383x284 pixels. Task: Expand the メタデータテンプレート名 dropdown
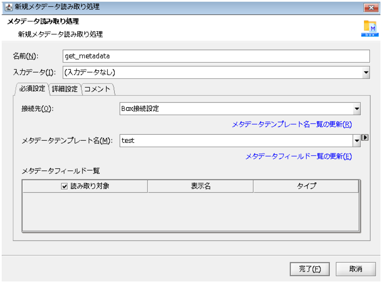click(x=356, y=140)
